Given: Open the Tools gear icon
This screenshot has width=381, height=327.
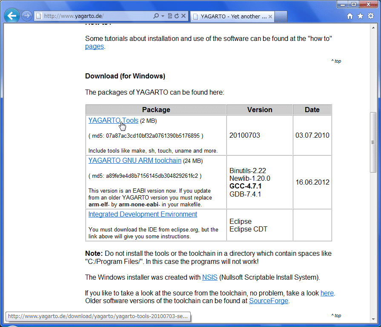Looking at the screenshot, I should pos(371,16).
